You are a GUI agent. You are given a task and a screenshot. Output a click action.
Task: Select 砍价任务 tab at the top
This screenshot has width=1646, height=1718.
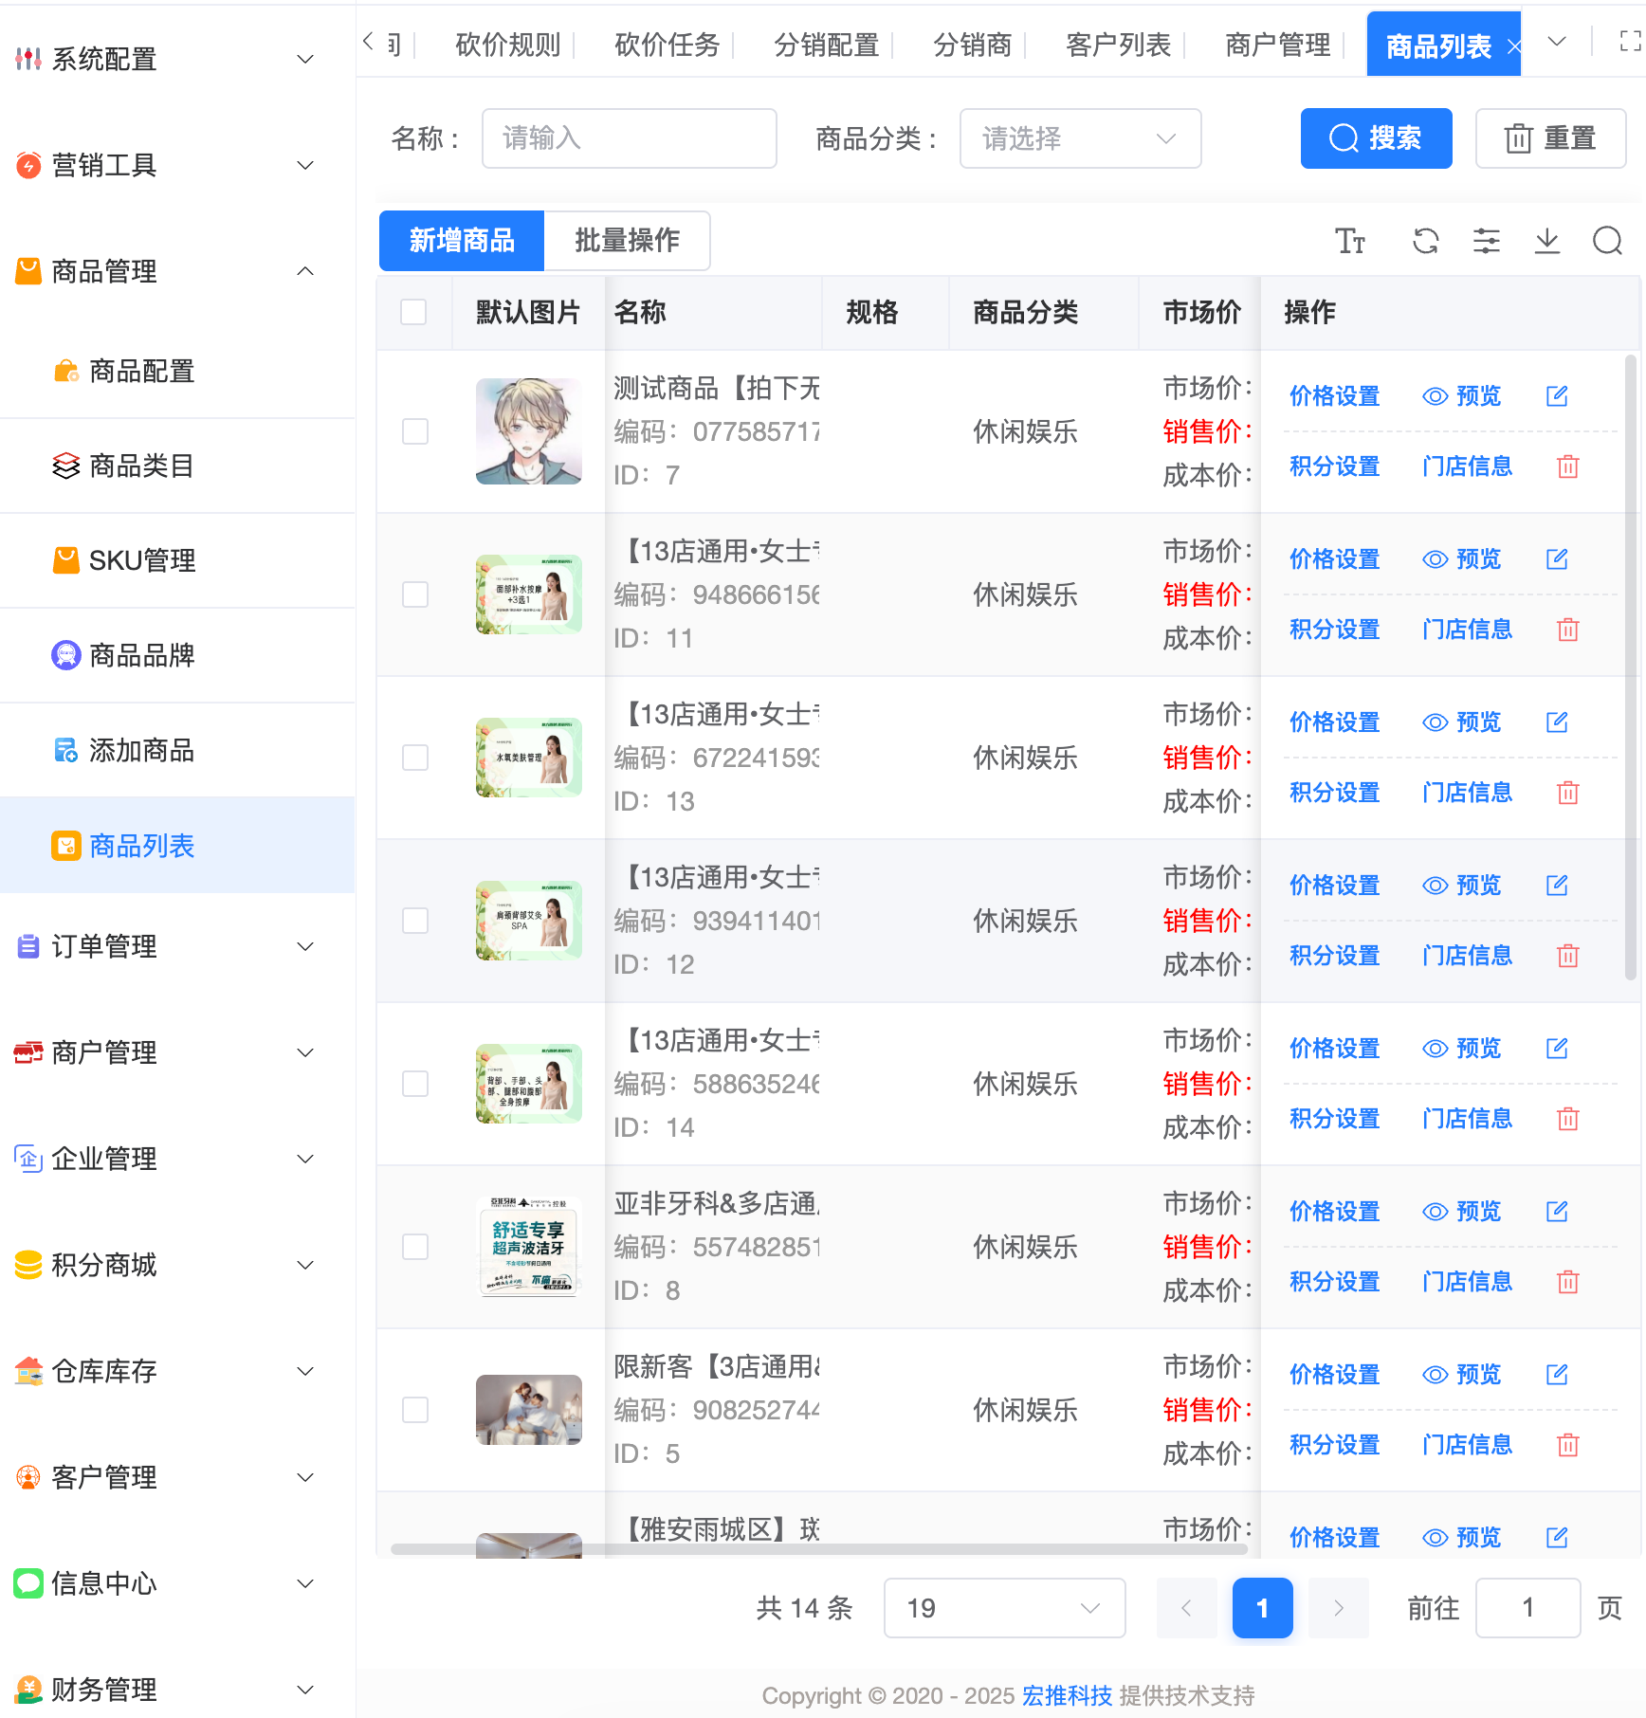[667, 44]
